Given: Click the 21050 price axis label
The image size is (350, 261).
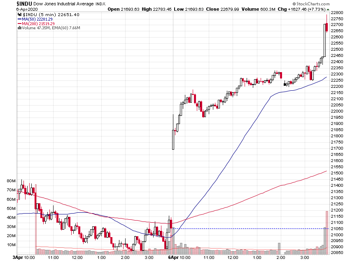Looking at the screenshot, I should coord(337,229).
